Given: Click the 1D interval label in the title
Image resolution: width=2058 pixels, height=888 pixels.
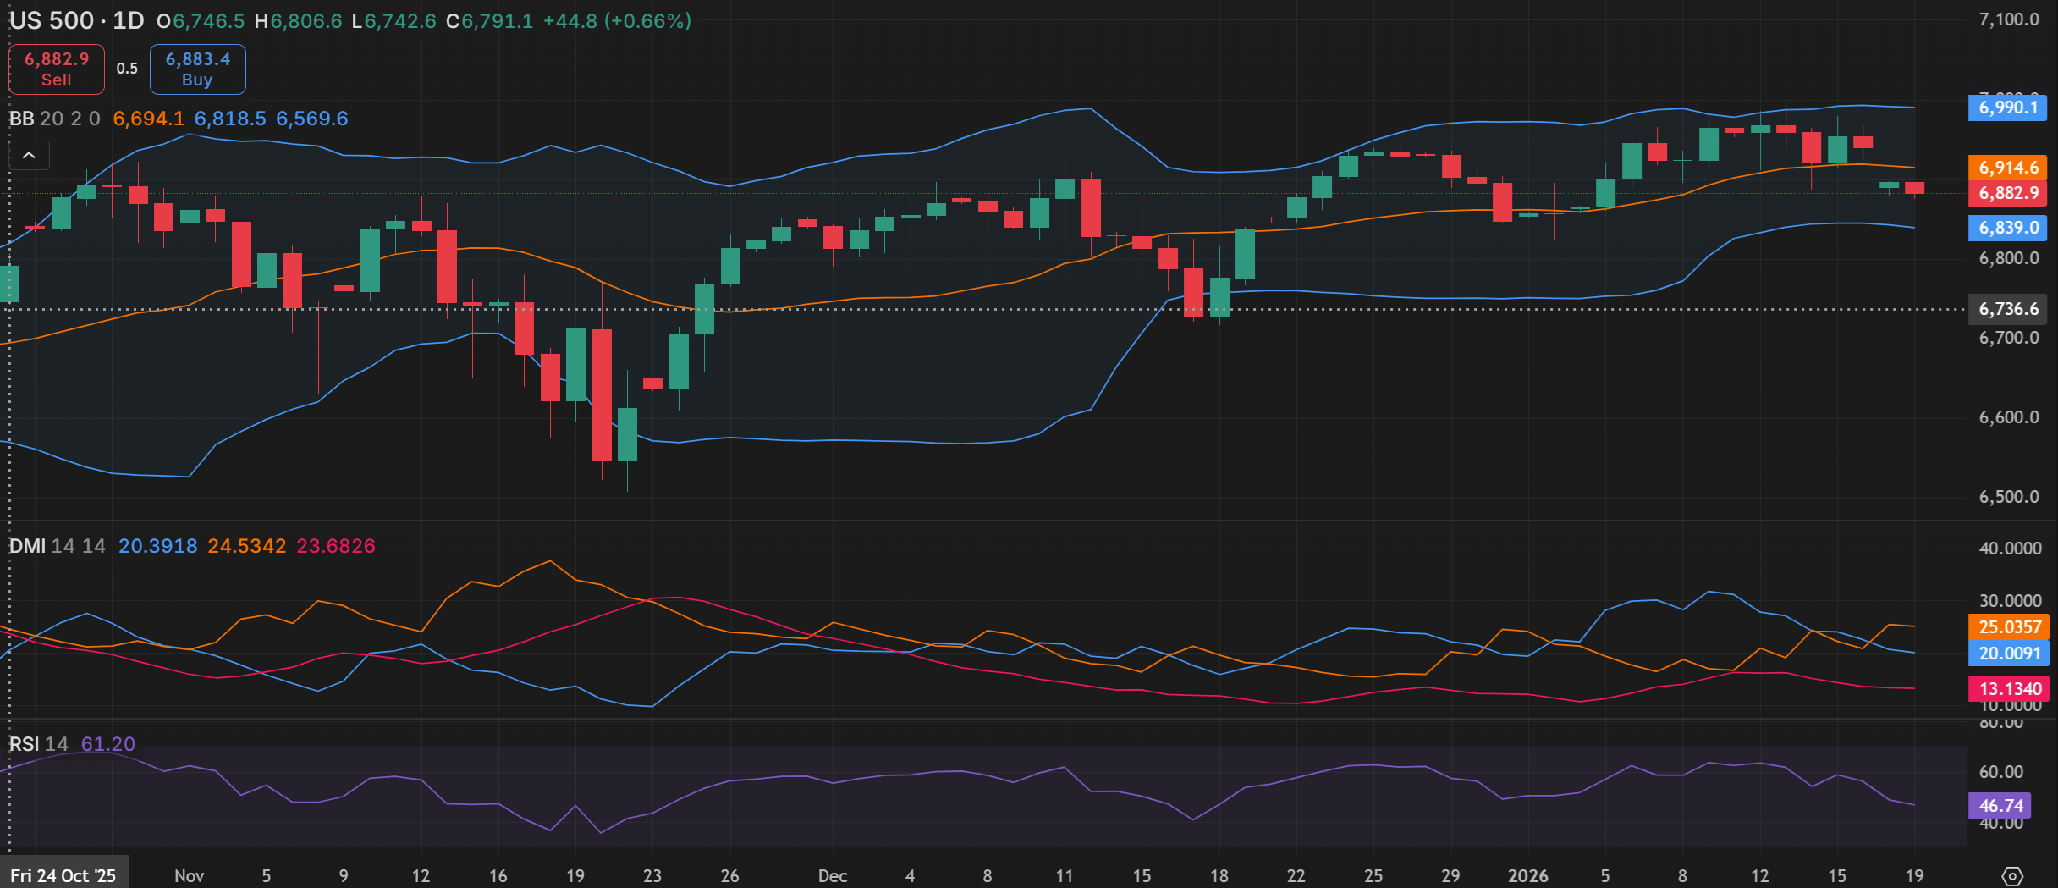Looking at the screenshot, I should click(x=129, y=21).
